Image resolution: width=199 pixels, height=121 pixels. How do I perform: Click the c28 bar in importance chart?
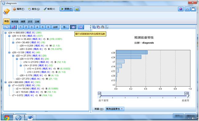tap(132, 53)
